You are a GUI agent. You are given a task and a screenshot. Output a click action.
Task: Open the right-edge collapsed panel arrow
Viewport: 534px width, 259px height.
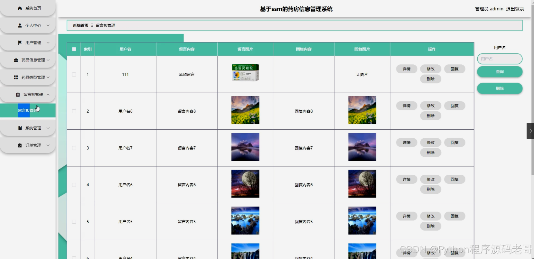pos(530,131)
